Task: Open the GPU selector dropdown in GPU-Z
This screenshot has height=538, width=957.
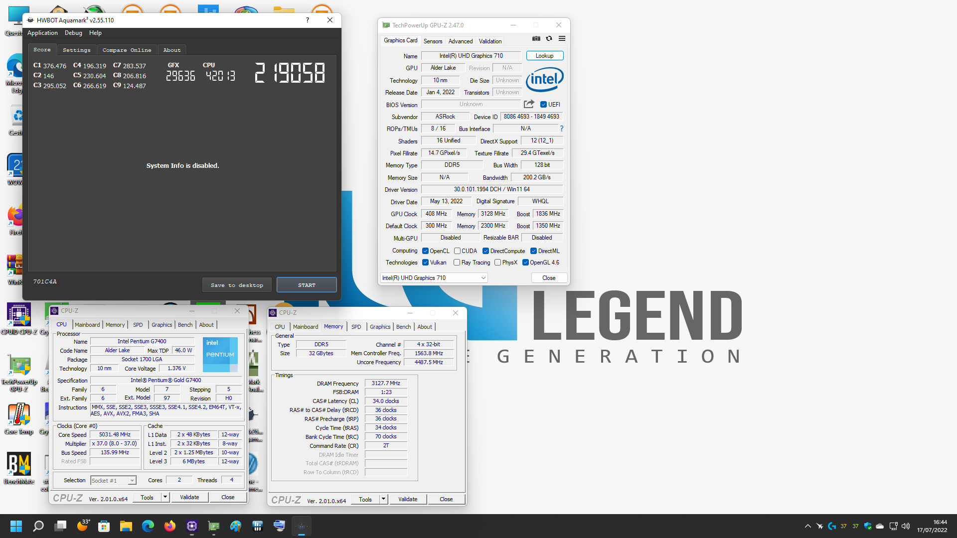Action: [434, 278]
